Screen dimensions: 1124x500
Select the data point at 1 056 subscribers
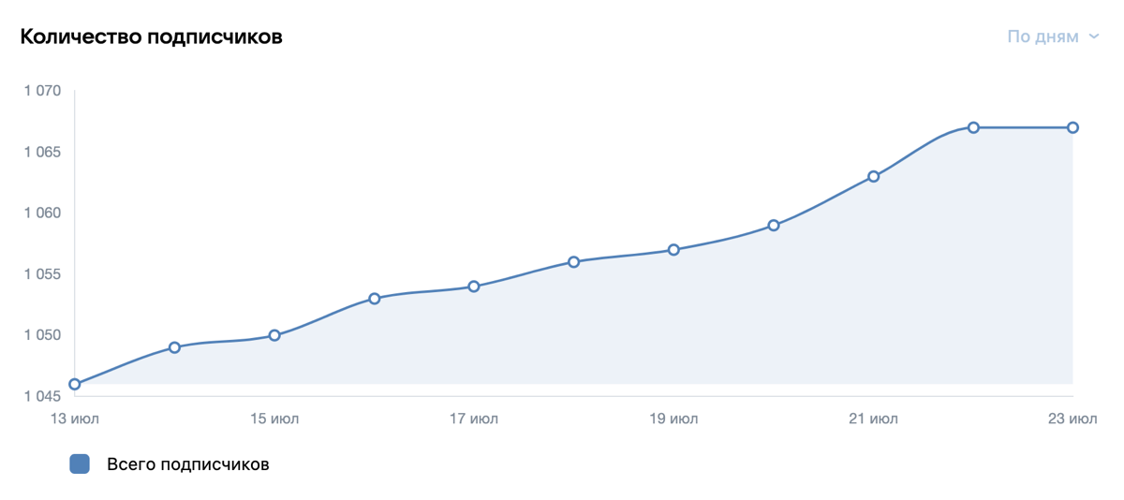(573, 262)
